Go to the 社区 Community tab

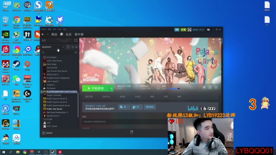(x=69, y=35)
